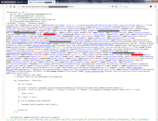Close the Sklep Militaria tab

coord(26,2)
